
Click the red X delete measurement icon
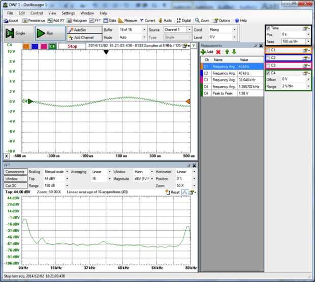pyautogui.click(x=218, y=52)
